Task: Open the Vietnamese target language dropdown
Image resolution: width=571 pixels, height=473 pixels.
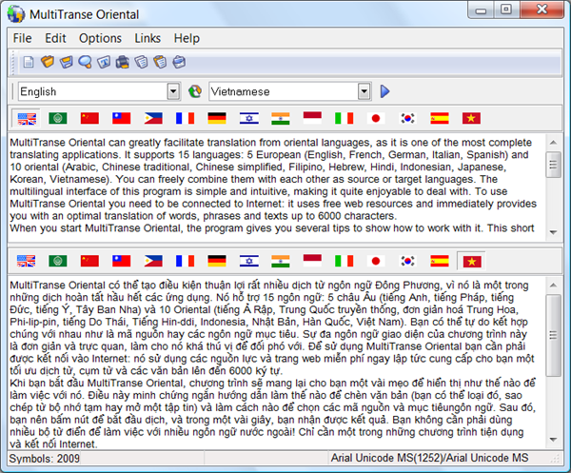Action: tap(364, 91)
